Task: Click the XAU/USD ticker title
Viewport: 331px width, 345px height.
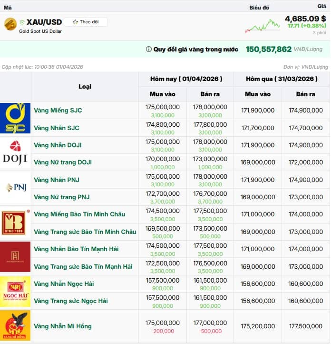Action: tap(44, 22)
